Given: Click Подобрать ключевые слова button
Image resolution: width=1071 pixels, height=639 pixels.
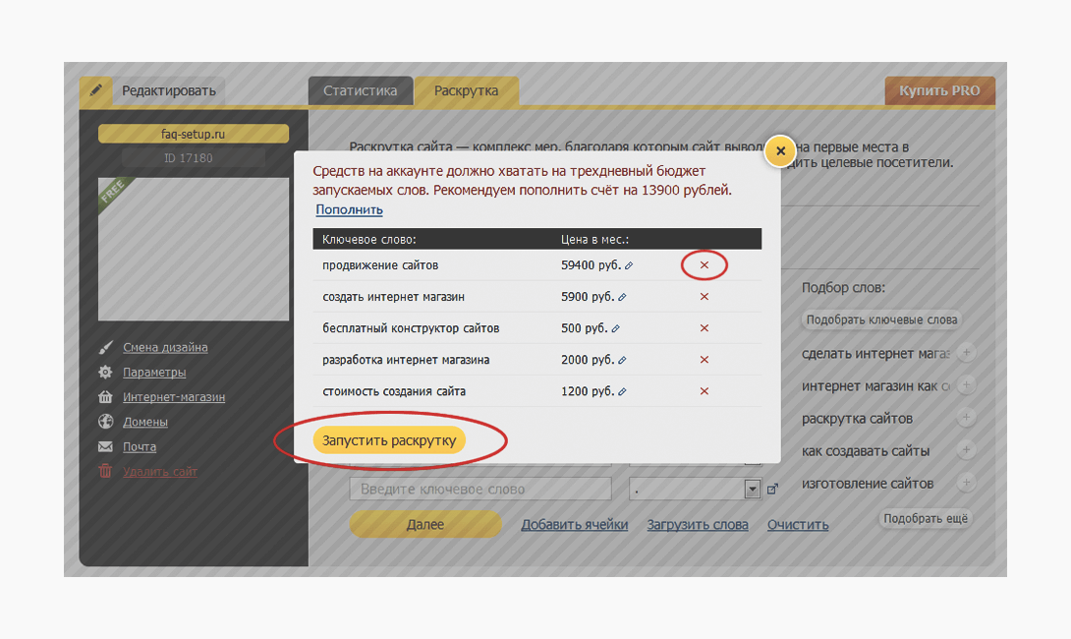Looking at the screenshot, I should (881, 319).
